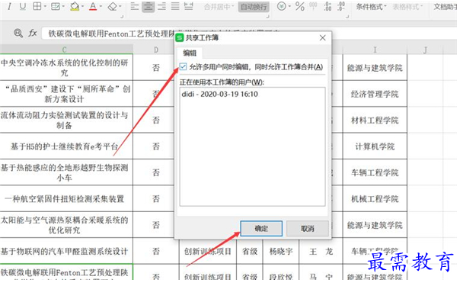Screen dimensions: 460x286
Task: Click currency format icon
Action: [282, 6]
